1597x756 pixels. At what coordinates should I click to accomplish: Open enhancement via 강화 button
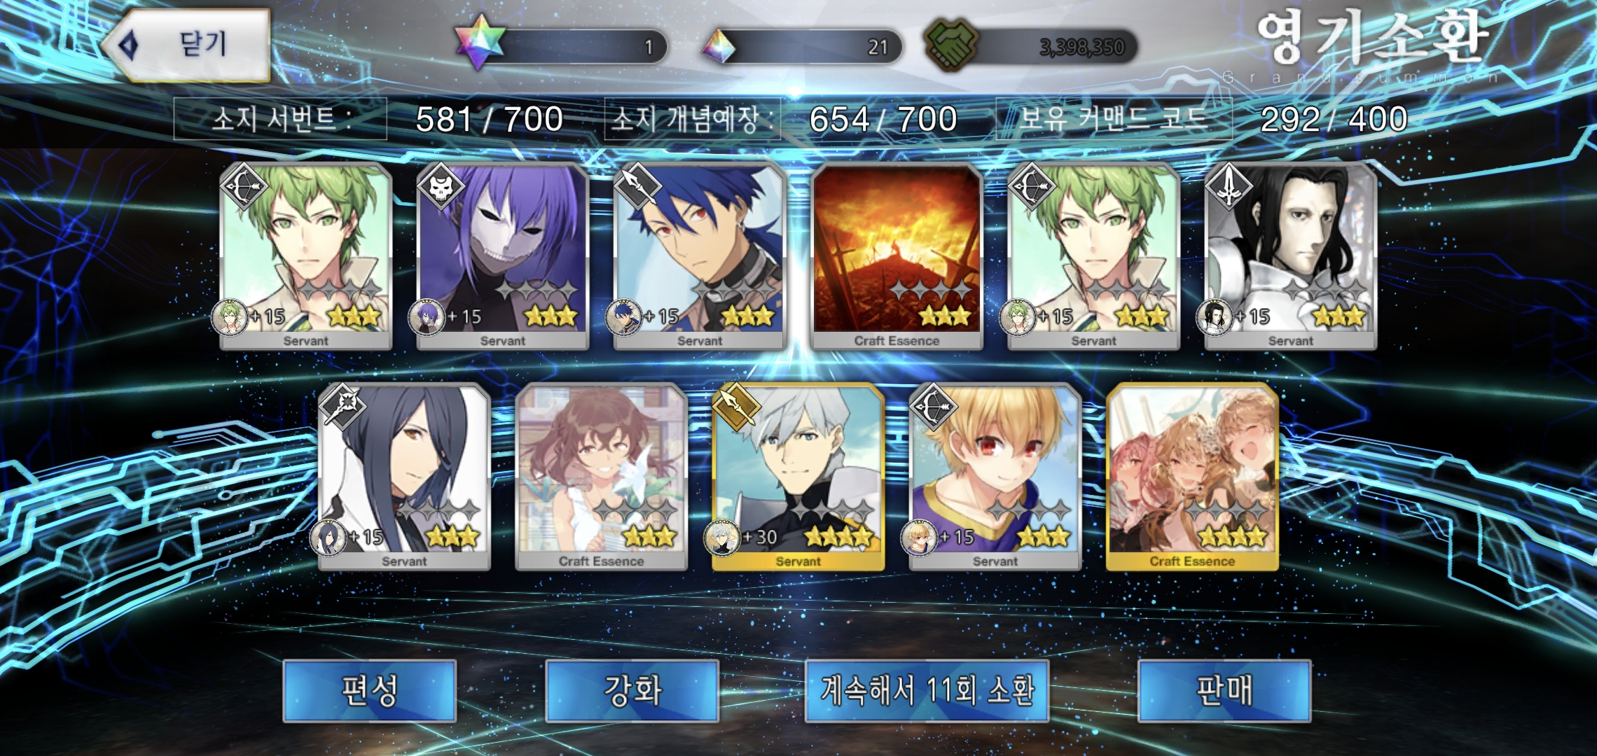(x=632, y=690)
